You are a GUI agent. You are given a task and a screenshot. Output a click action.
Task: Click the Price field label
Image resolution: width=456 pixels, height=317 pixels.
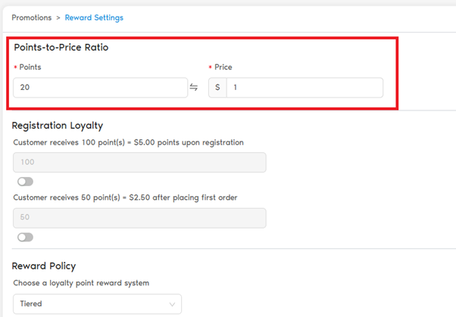click(x=224, y=67)
